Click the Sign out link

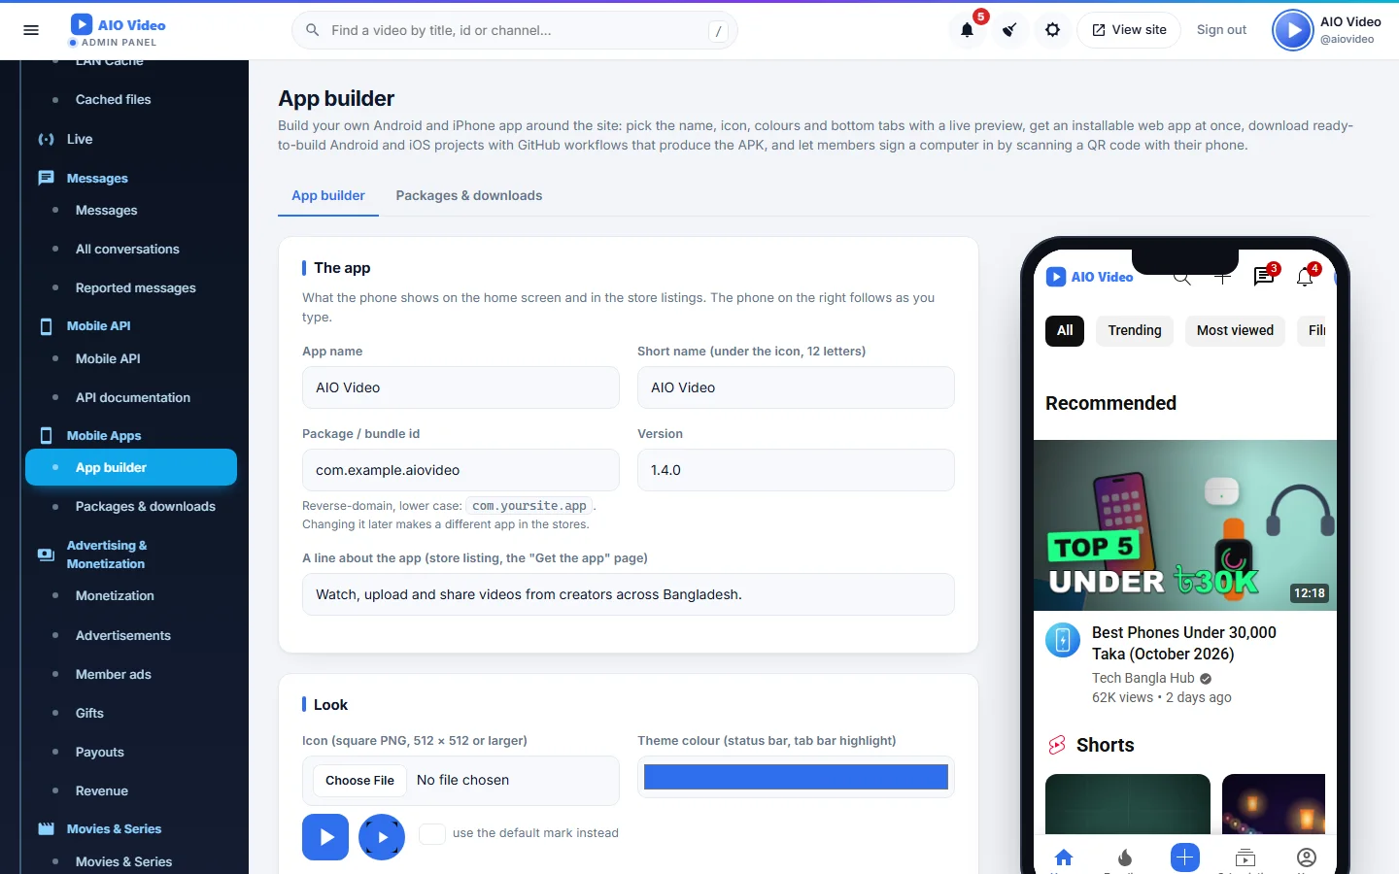(1221, 30)
